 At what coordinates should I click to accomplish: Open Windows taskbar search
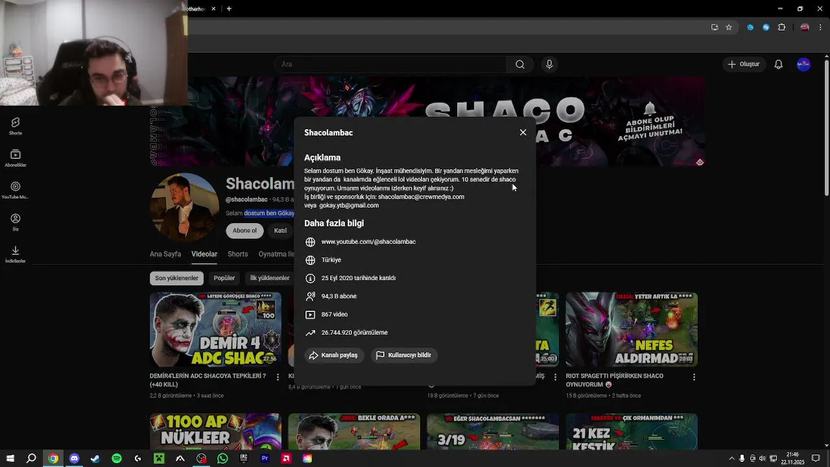[x=31, y=459]
